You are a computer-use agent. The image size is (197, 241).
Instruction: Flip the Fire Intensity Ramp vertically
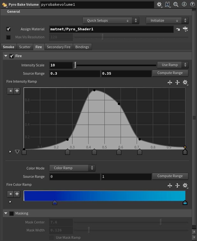click(x=178, y=82)
